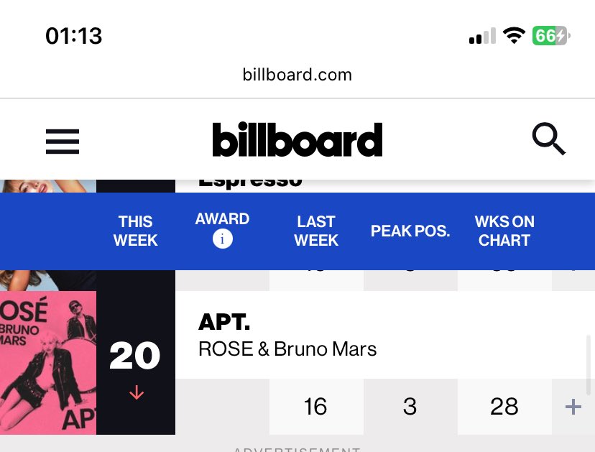This screenshot has width=595, height=452.
Task: Open the hamburger menu icon
Action: point(63,142)
